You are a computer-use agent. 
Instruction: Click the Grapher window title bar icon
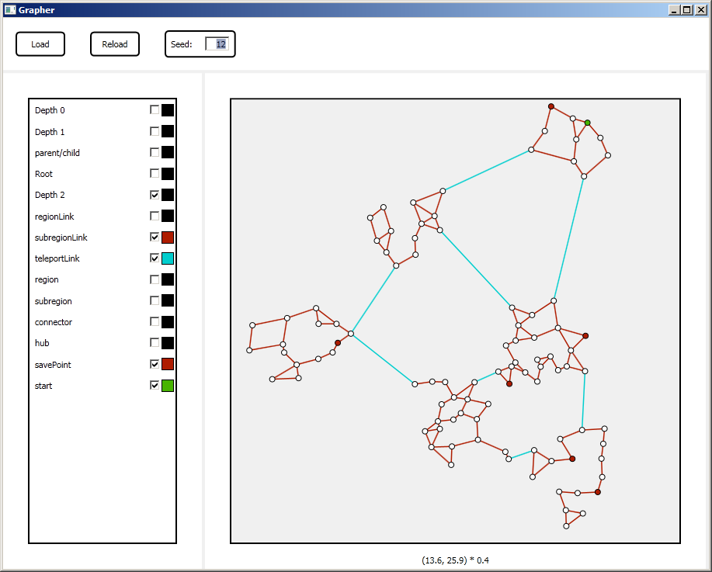[x=10, y=10]
